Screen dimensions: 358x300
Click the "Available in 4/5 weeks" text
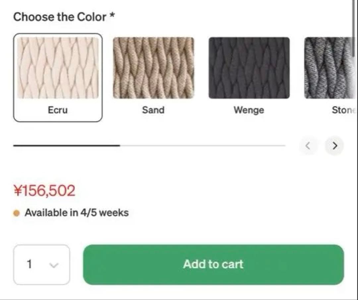click(77, 212)
